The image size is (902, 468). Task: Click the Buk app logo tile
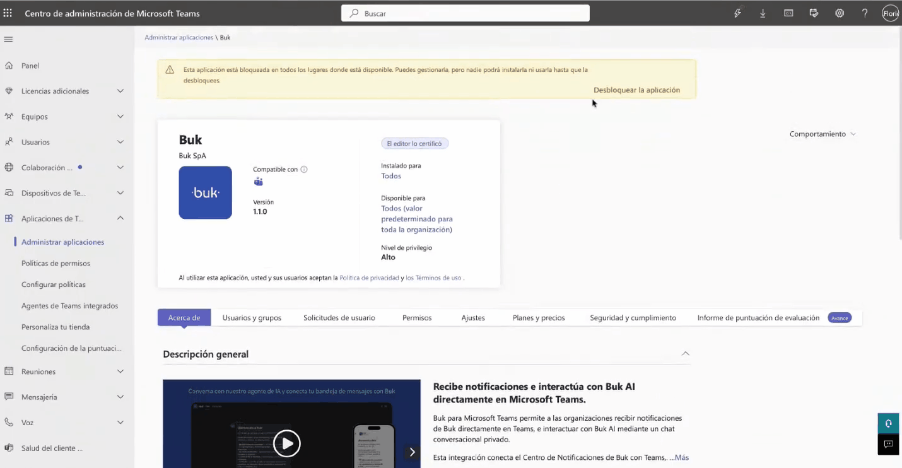point(205,192)
